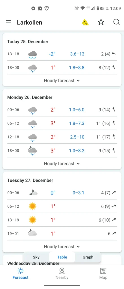Select the Table view option
The image size is (124, 289).
click(62, 257)
